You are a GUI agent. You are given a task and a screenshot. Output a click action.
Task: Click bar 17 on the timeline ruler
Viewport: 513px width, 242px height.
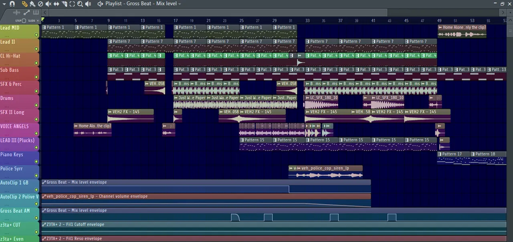pyautogui.click(x=176, y=20)
